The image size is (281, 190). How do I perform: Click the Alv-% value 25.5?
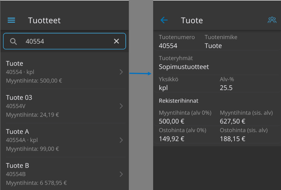[226, 88]
